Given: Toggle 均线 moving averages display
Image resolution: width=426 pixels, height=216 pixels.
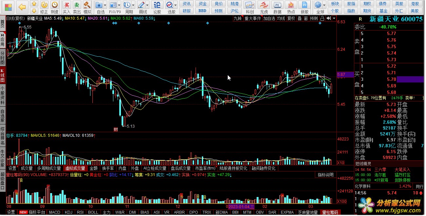Looking at the screenshot, I should tap(281, 18).
